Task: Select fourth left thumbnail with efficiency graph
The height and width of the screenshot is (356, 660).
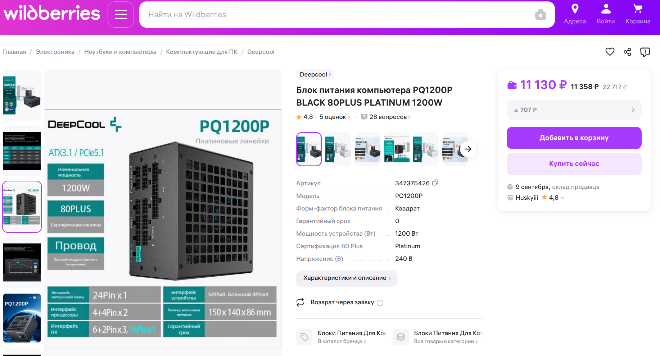Action: pyautogui.click(x=22, y=262)
